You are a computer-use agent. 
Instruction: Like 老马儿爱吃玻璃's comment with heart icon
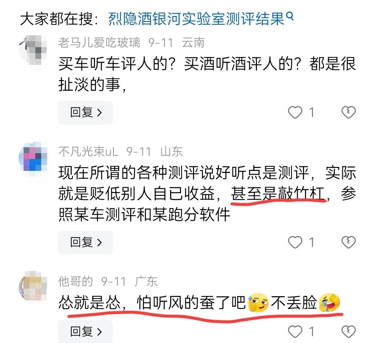tap(295, 112)
